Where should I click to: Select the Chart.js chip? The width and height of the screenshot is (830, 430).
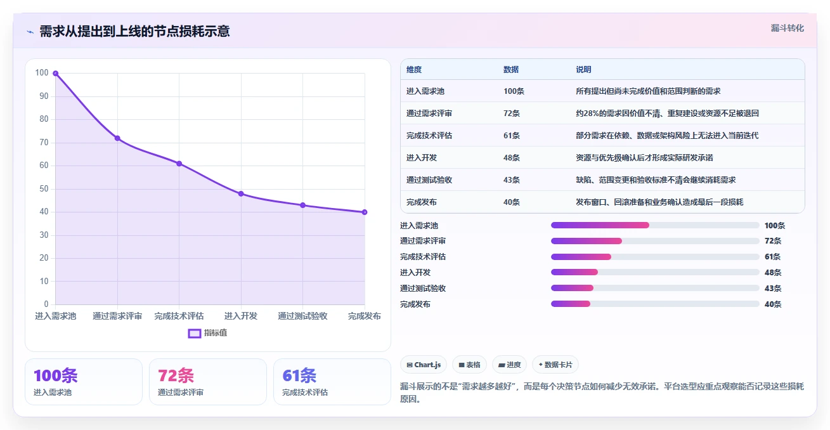tap(424, 365)
